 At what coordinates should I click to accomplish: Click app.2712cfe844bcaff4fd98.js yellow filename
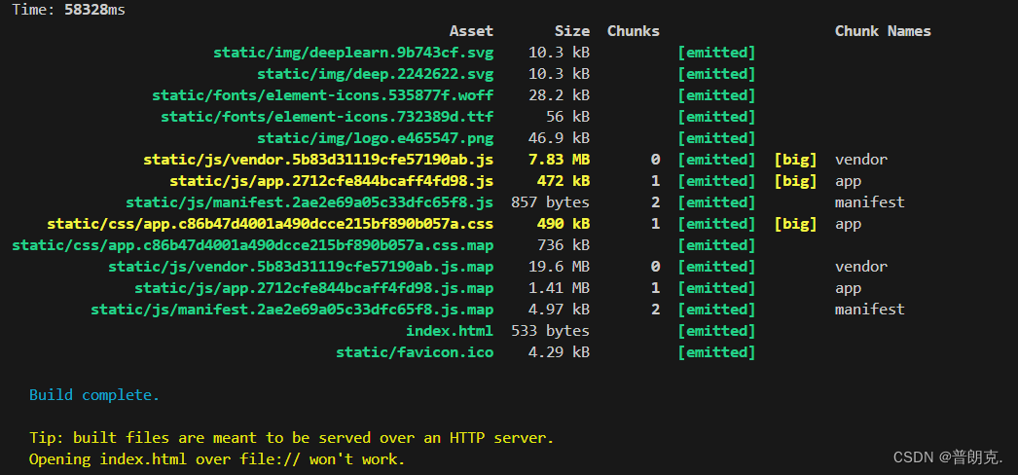click(332, 181)
